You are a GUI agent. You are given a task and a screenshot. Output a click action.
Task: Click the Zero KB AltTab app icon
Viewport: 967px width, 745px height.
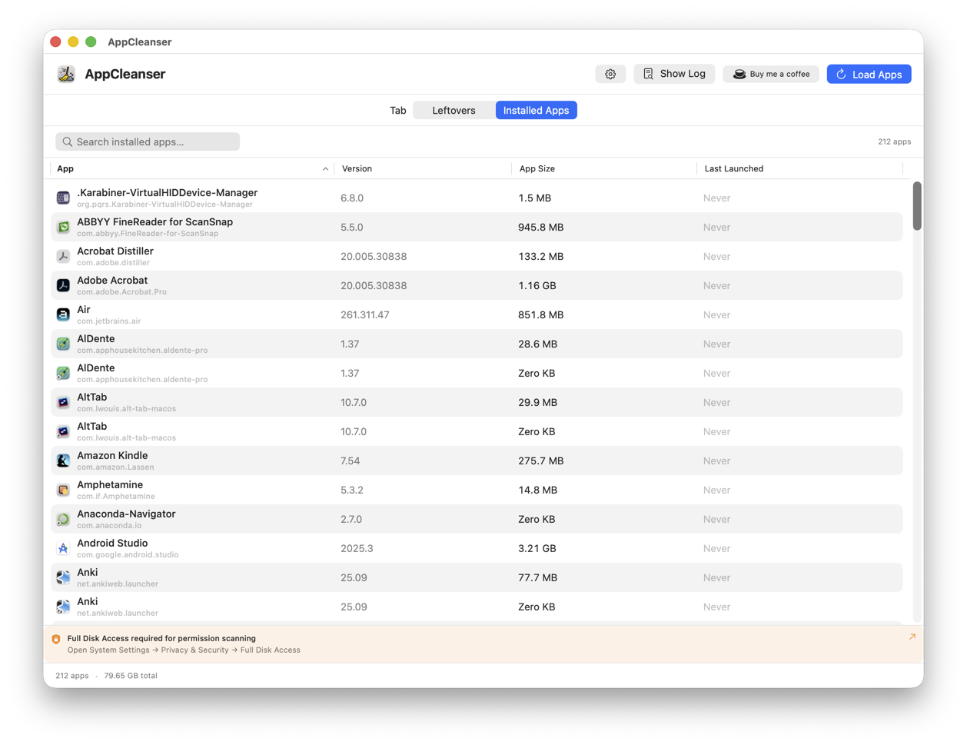(x=63, y=431)
